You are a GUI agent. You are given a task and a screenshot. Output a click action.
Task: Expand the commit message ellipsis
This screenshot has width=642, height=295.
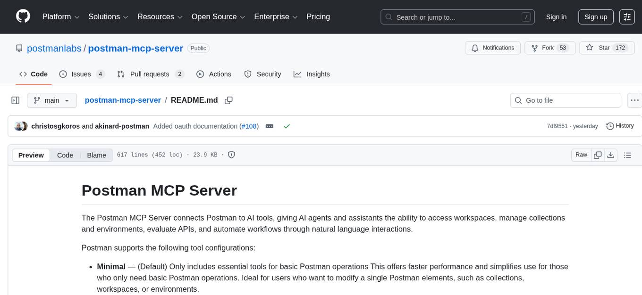click(x=269, y=126)
